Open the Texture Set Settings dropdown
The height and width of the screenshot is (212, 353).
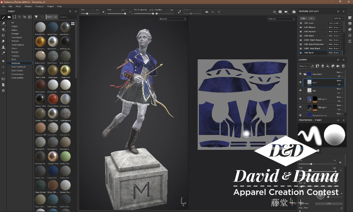click(x=338, y=18)
